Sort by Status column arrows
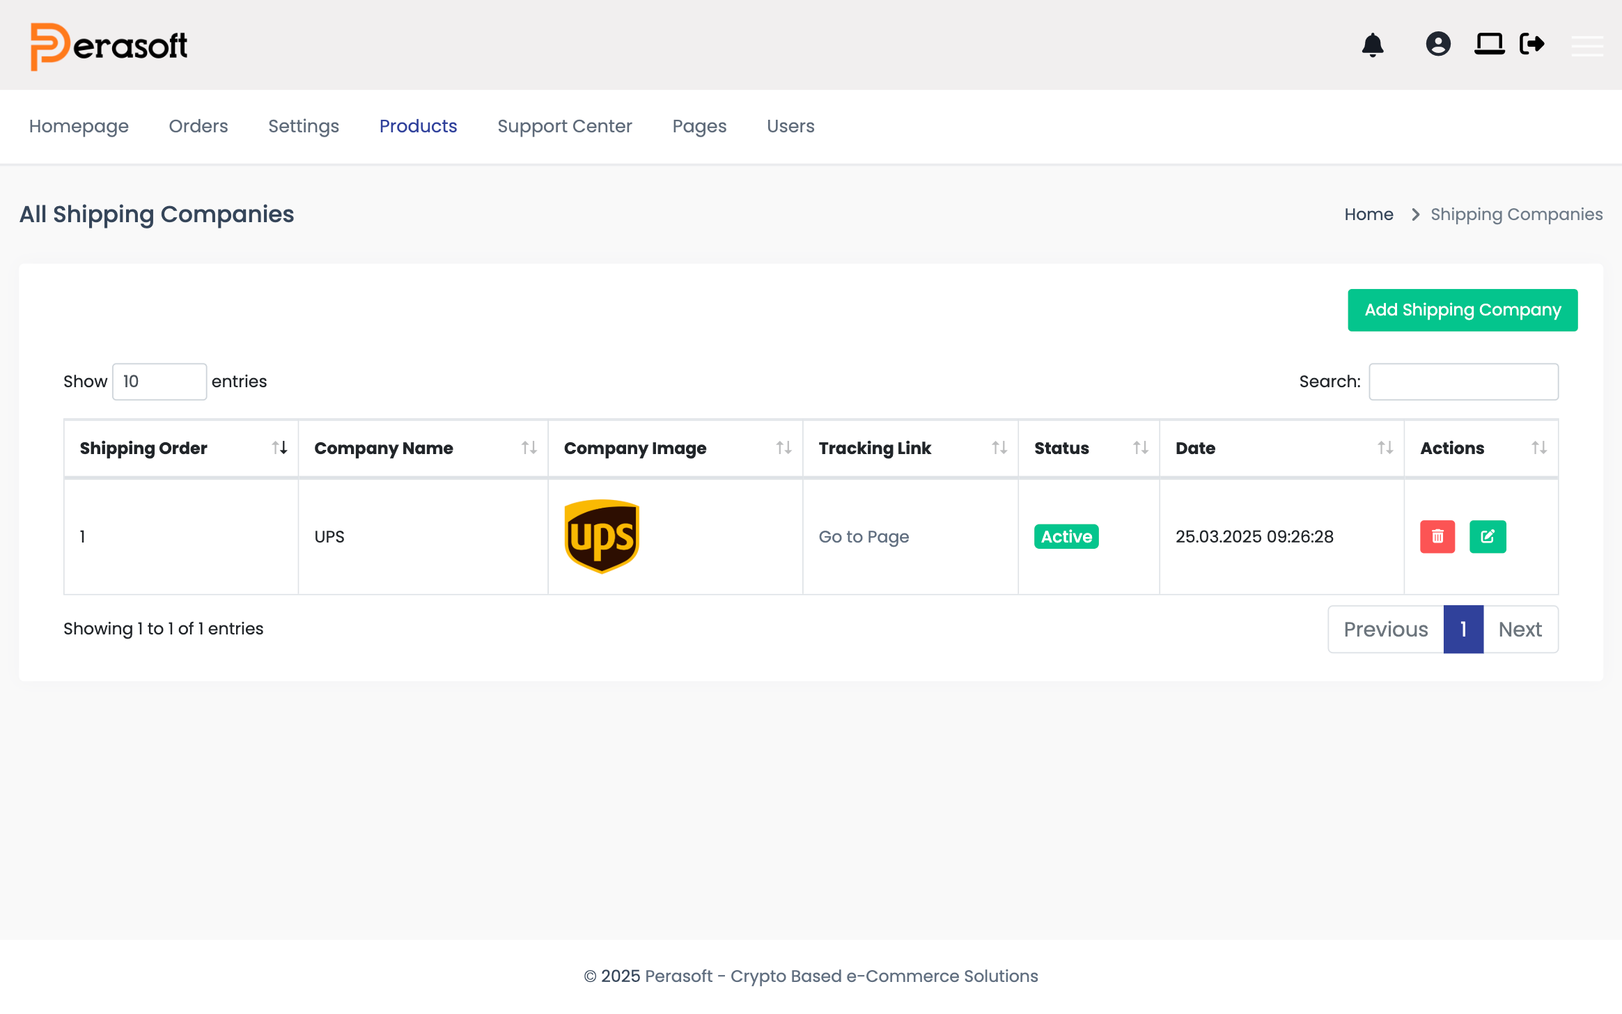The width and height of the screenshot is (1622, 1014). pyautogui.click(x=1140, y=448)
